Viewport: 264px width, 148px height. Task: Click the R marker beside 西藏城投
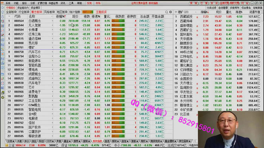pos(197,16)
